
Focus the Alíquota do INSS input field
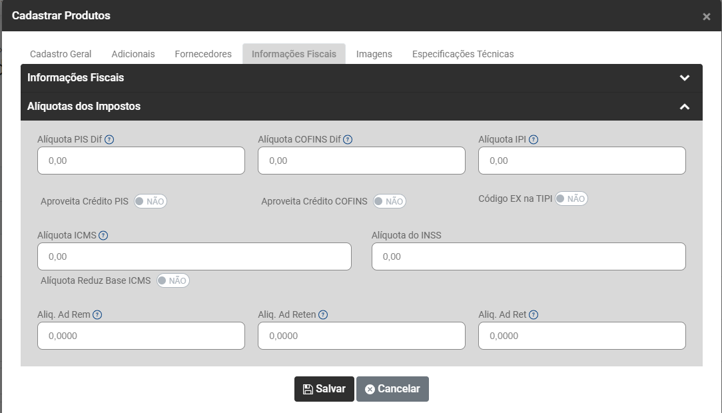coord(528,256)
